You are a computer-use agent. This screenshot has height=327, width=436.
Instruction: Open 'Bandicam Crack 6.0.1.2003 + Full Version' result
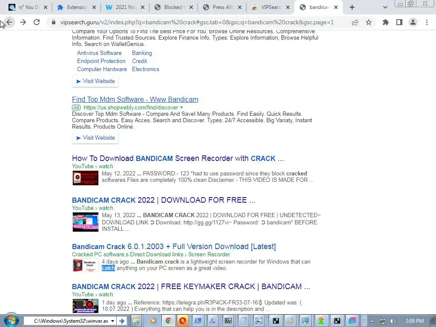174,247
